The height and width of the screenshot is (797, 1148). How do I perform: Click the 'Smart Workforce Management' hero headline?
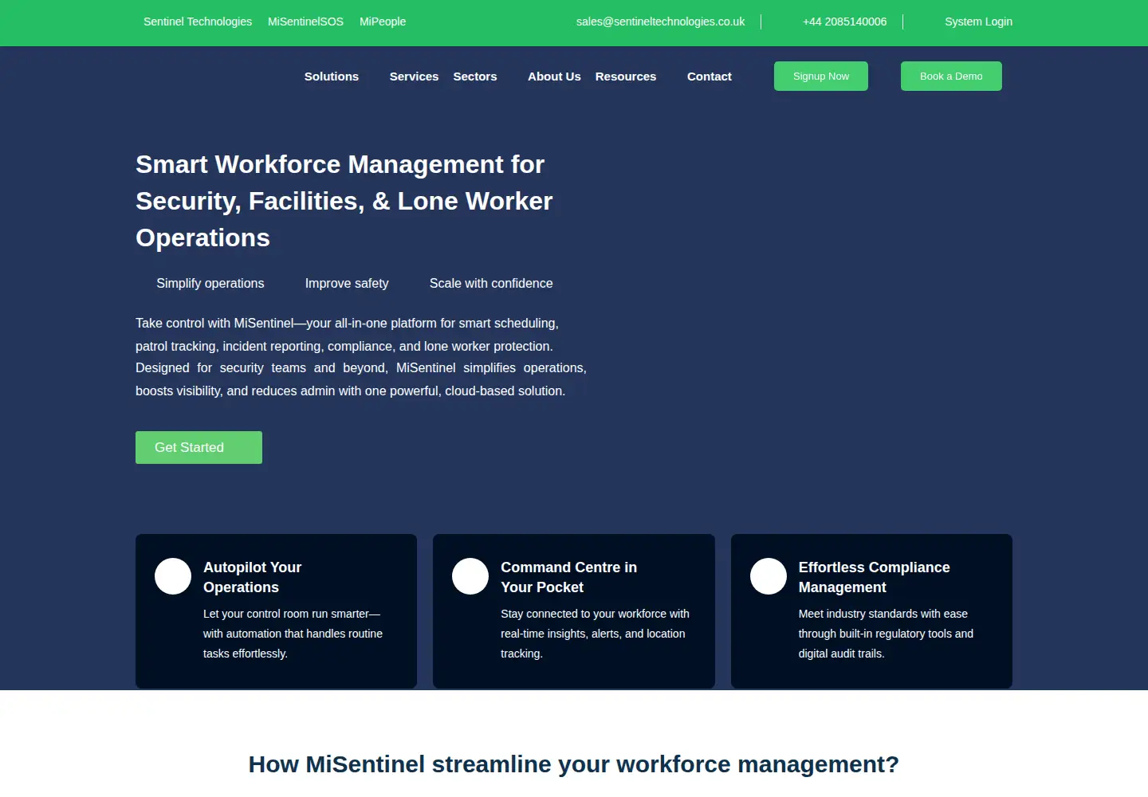coord(344,201)
